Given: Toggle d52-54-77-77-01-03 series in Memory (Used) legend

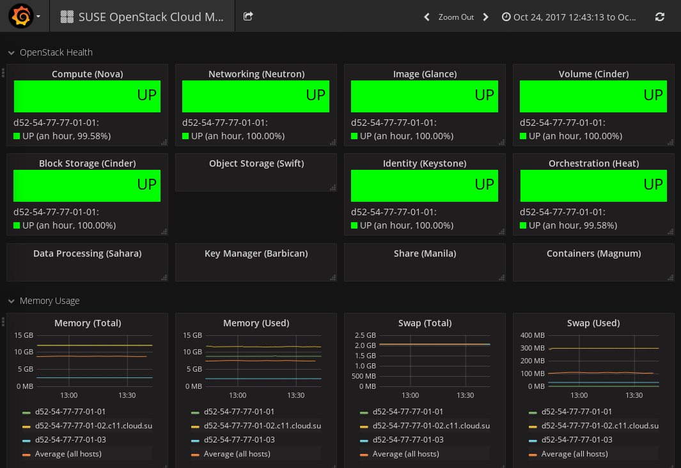Looking at the screenshot, I should click(x=239, y=440).
